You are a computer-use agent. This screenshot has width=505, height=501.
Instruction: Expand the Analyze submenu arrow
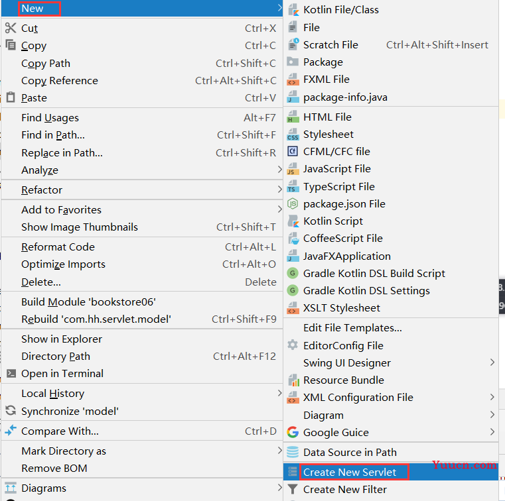(279, 170)
